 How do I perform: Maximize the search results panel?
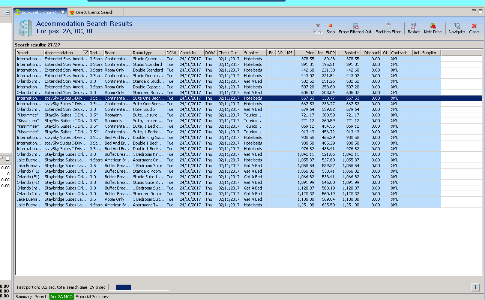click(x=480, y=11)
